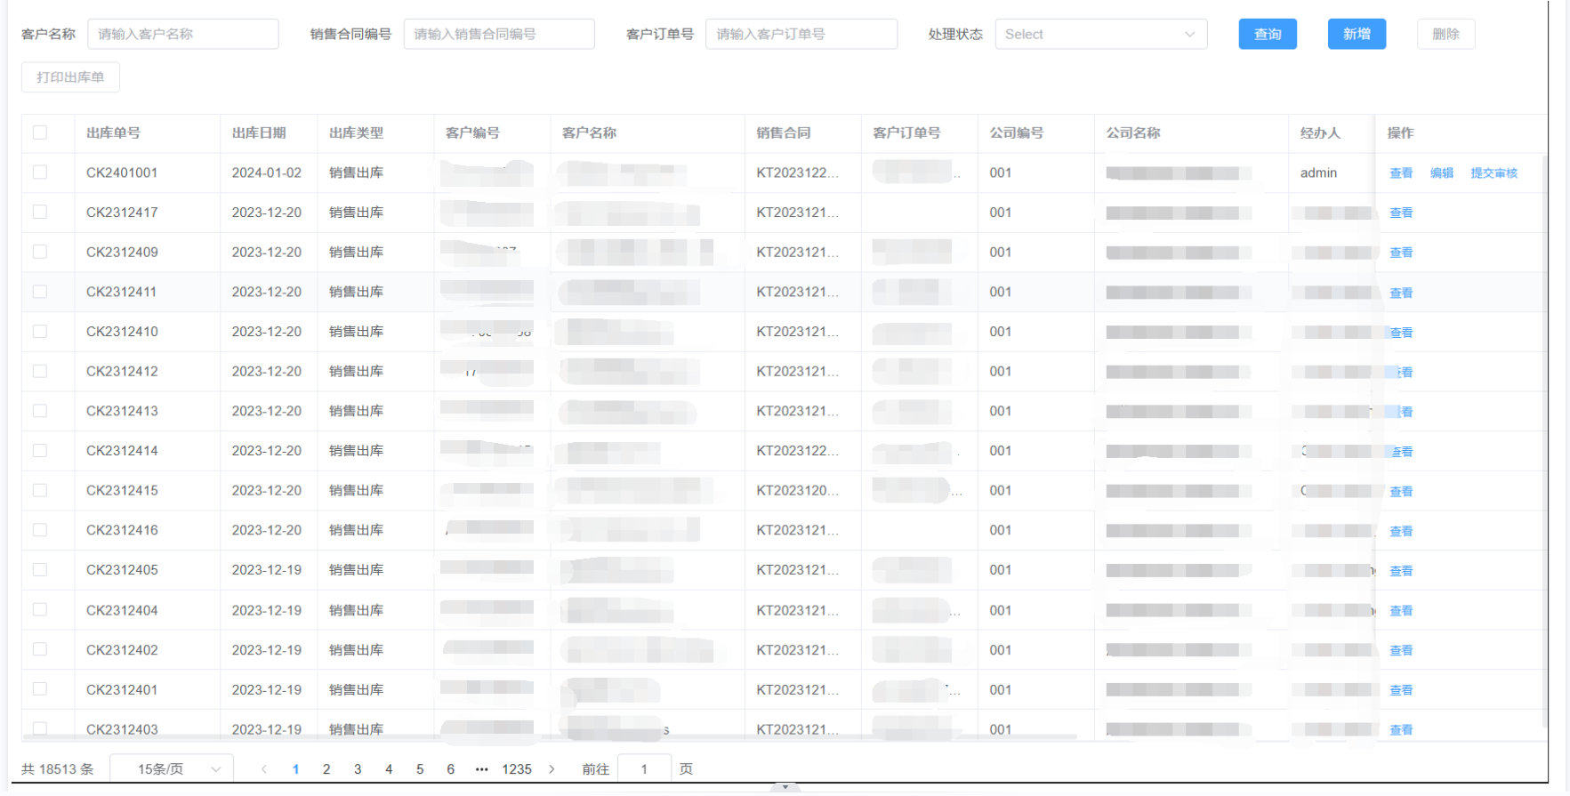Screen dimensions: 1570x796
Task: Go to page 6 in pagination
Action: point(451,769)
